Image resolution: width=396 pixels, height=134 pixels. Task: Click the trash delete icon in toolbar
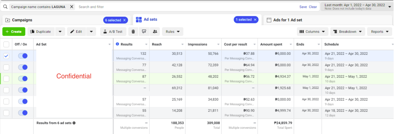(133, 32)
